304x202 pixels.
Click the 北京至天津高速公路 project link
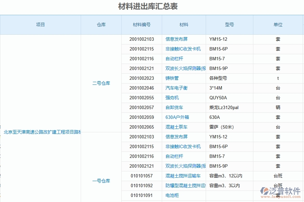[x=41, y=132]
